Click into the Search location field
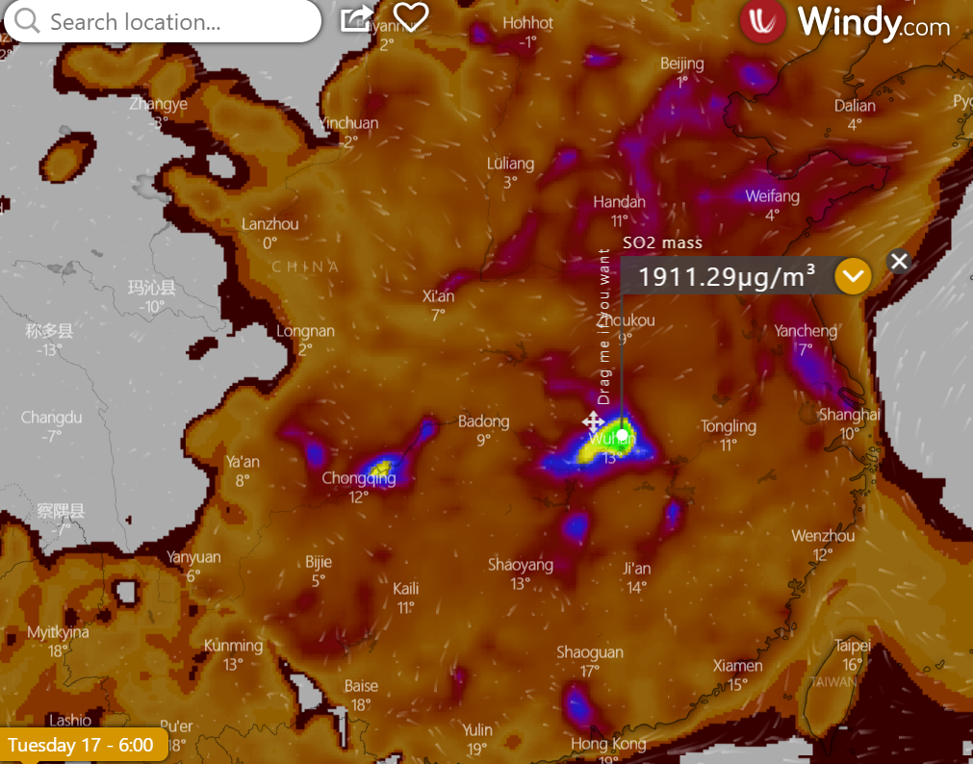Screen dimensions: 973x764 [173, 21]
